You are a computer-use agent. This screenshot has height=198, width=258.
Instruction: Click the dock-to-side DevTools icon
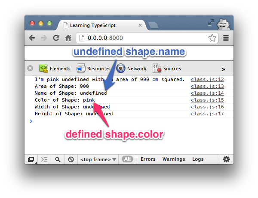(x=31, y=159)
